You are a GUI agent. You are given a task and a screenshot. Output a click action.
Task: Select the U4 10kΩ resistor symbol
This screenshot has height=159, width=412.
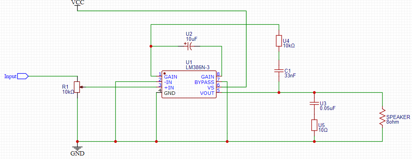click(279, 41)
